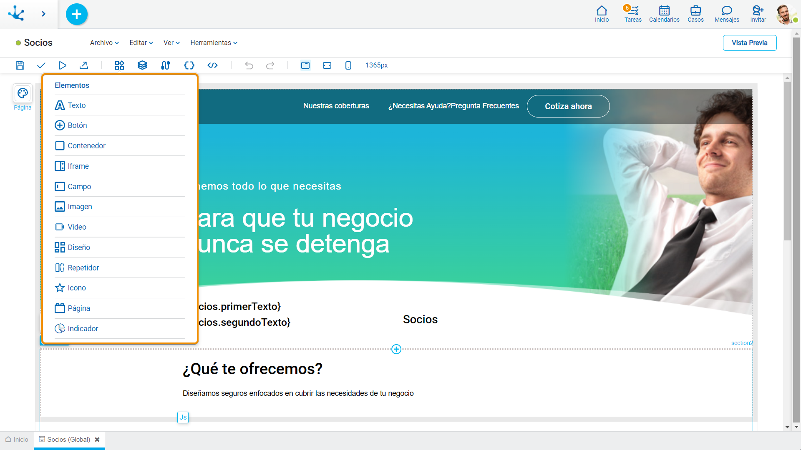Open curly braces model icon
Image resolution: width=801 pixels, height=450 pixels.
click(x=189, y=65)
